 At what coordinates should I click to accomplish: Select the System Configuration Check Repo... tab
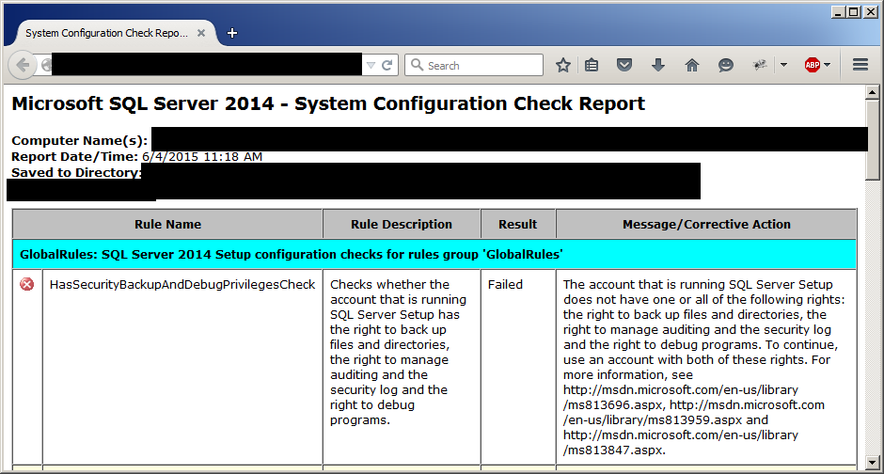[x=106, y=33]
